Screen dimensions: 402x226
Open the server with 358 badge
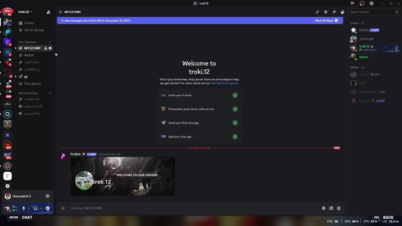[8, 94]
